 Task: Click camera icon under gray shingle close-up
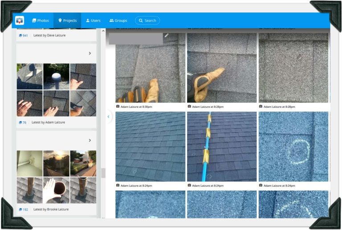[261, 107]
